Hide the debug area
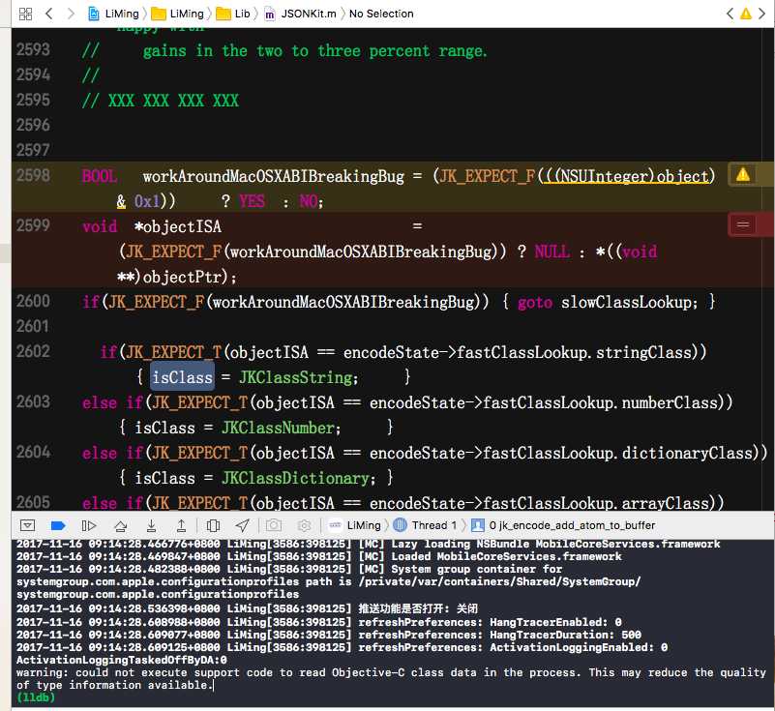The height and width of the screenshot is (711, 775). pyautogui.click(x=28, y=525)
